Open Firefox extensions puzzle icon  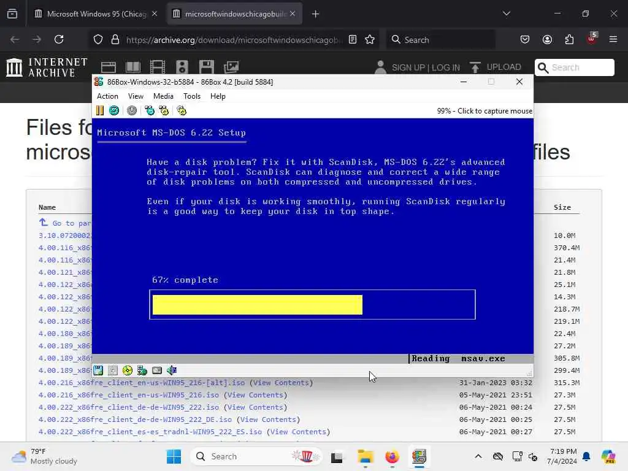pos(569,40)
